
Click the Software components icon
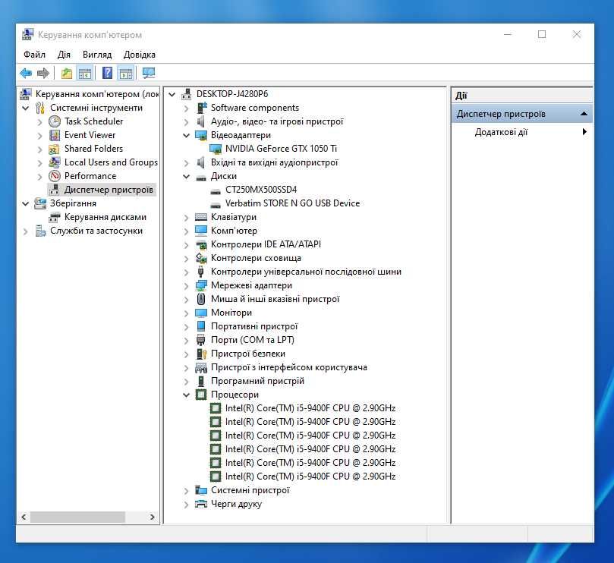tap(201, 108)
